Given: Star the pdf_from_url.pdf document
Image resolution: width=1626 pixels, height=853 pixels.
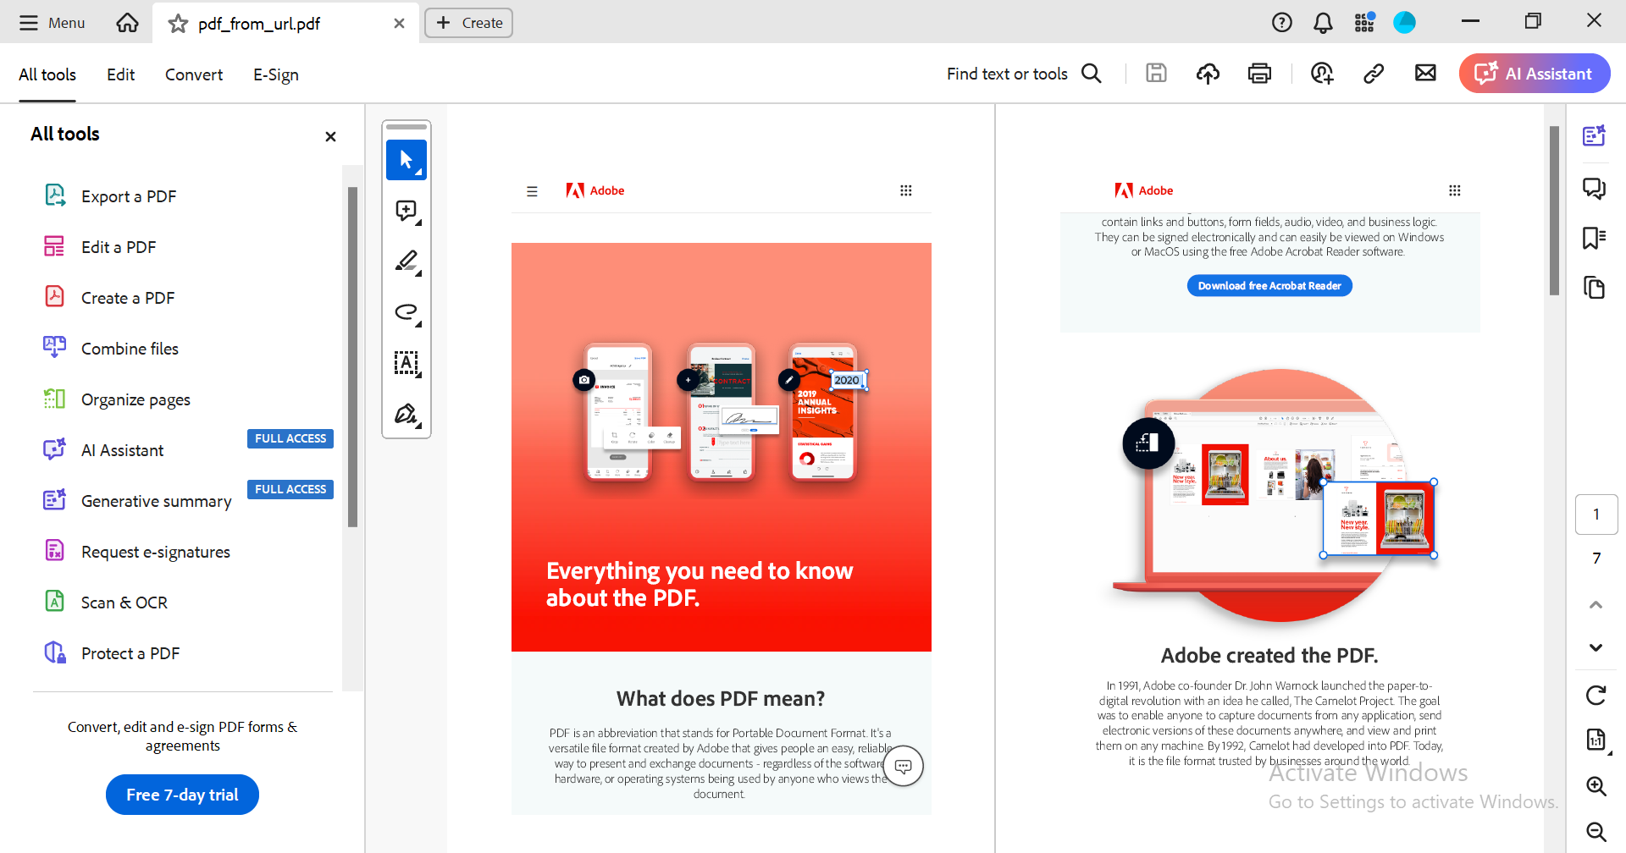Looking at the screenshot, I should (x=178, y=24).
